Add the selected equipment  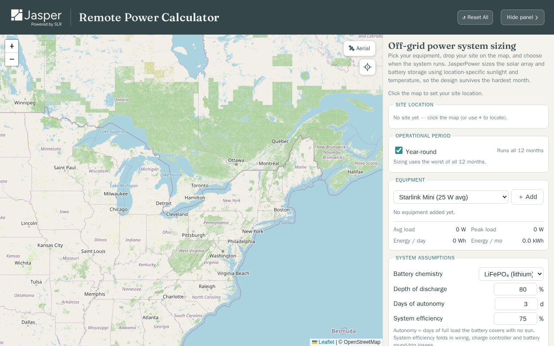click(527, 197)
